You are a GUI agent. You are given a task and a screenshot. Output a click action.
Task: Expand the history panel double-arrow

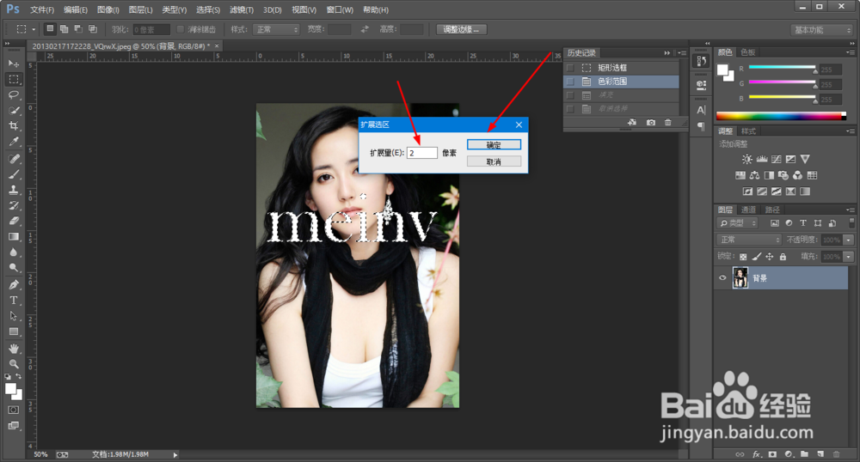(x=667, y=52)
